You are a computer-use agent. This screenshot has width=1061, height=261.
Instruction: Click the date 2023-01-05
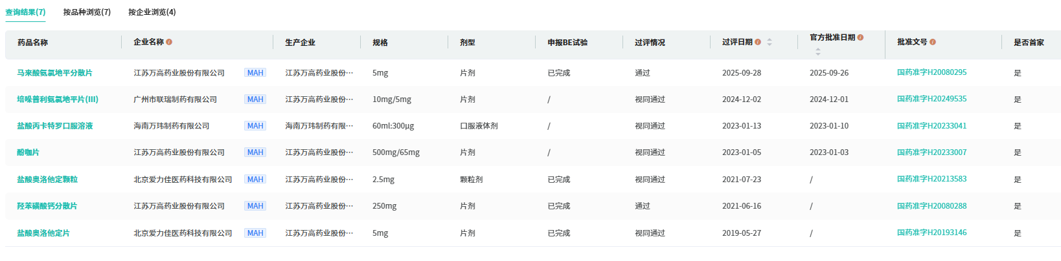click(742, 152)
